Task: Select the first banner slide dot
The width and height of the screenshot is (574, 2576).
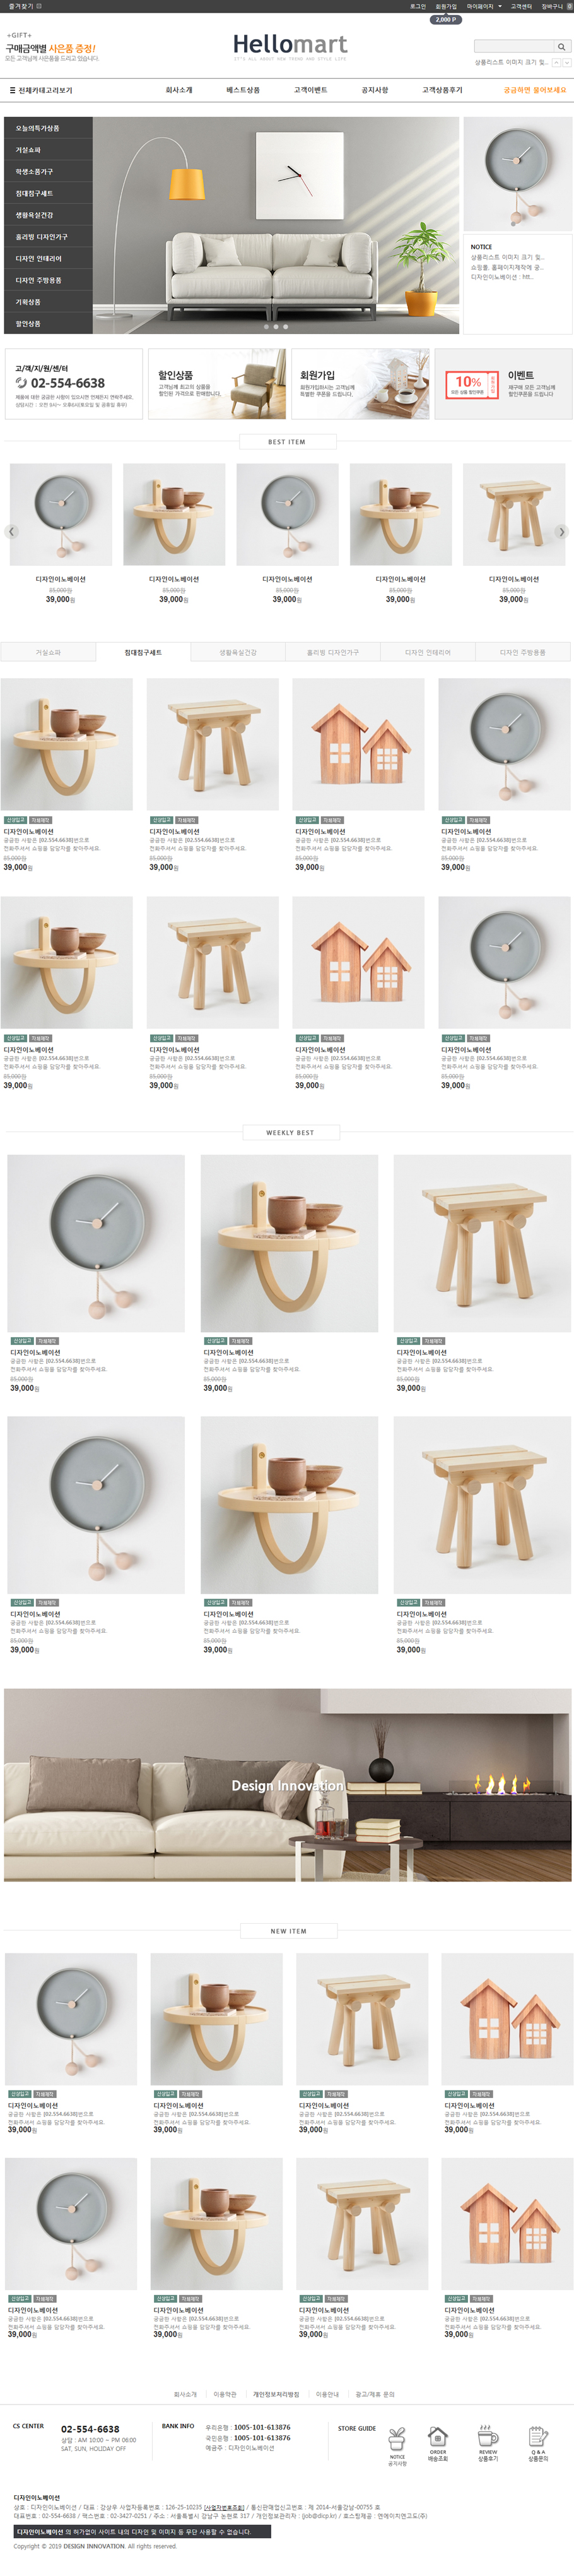Action: tap(266, 326)
